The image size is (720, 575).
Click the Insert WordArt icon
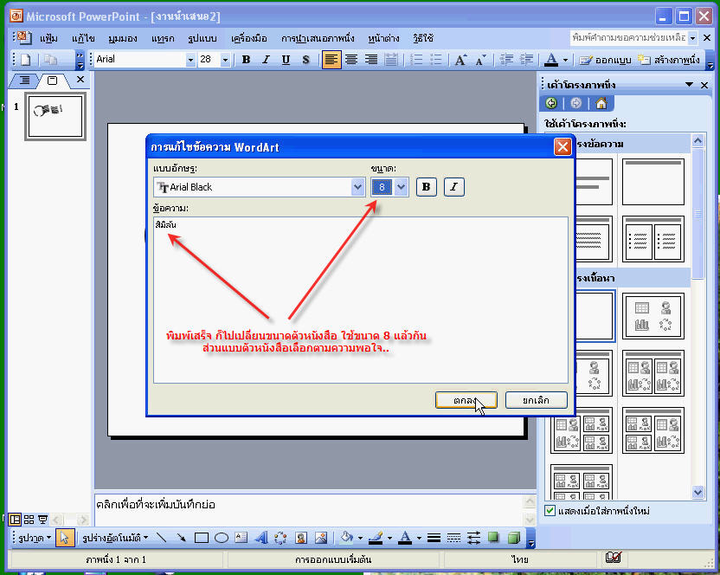coord(260,537)
